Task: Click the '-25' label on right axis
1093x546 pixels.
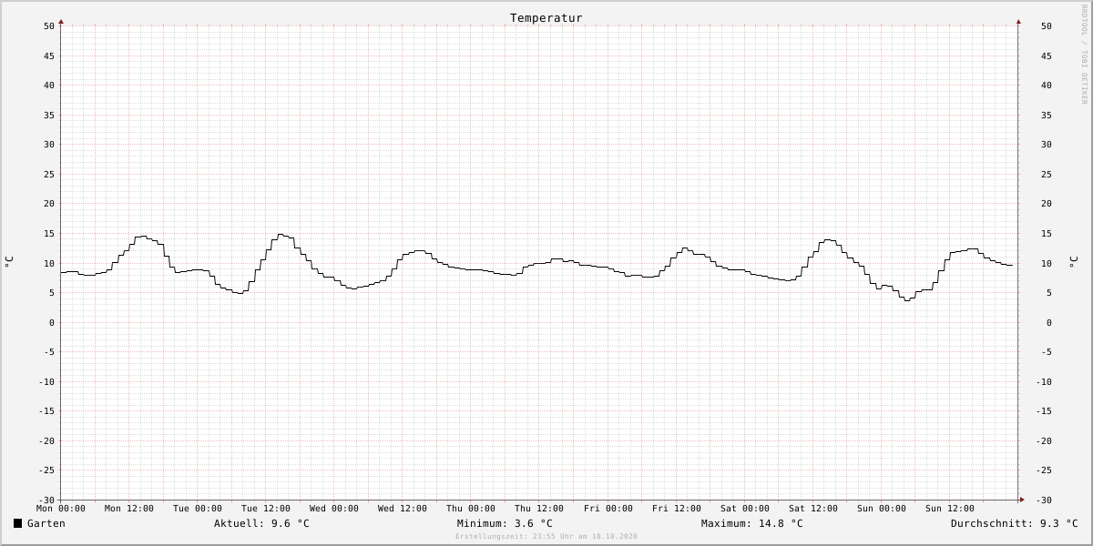Action: [x=1043, y=470]
